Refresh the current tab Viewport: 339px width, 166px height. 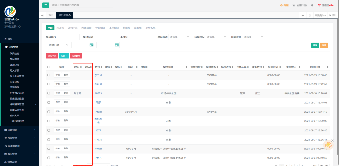pyautogui.click(x=310, y=15)
